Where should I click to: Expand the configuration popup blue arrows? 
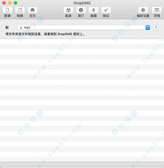tap(148, 28)
